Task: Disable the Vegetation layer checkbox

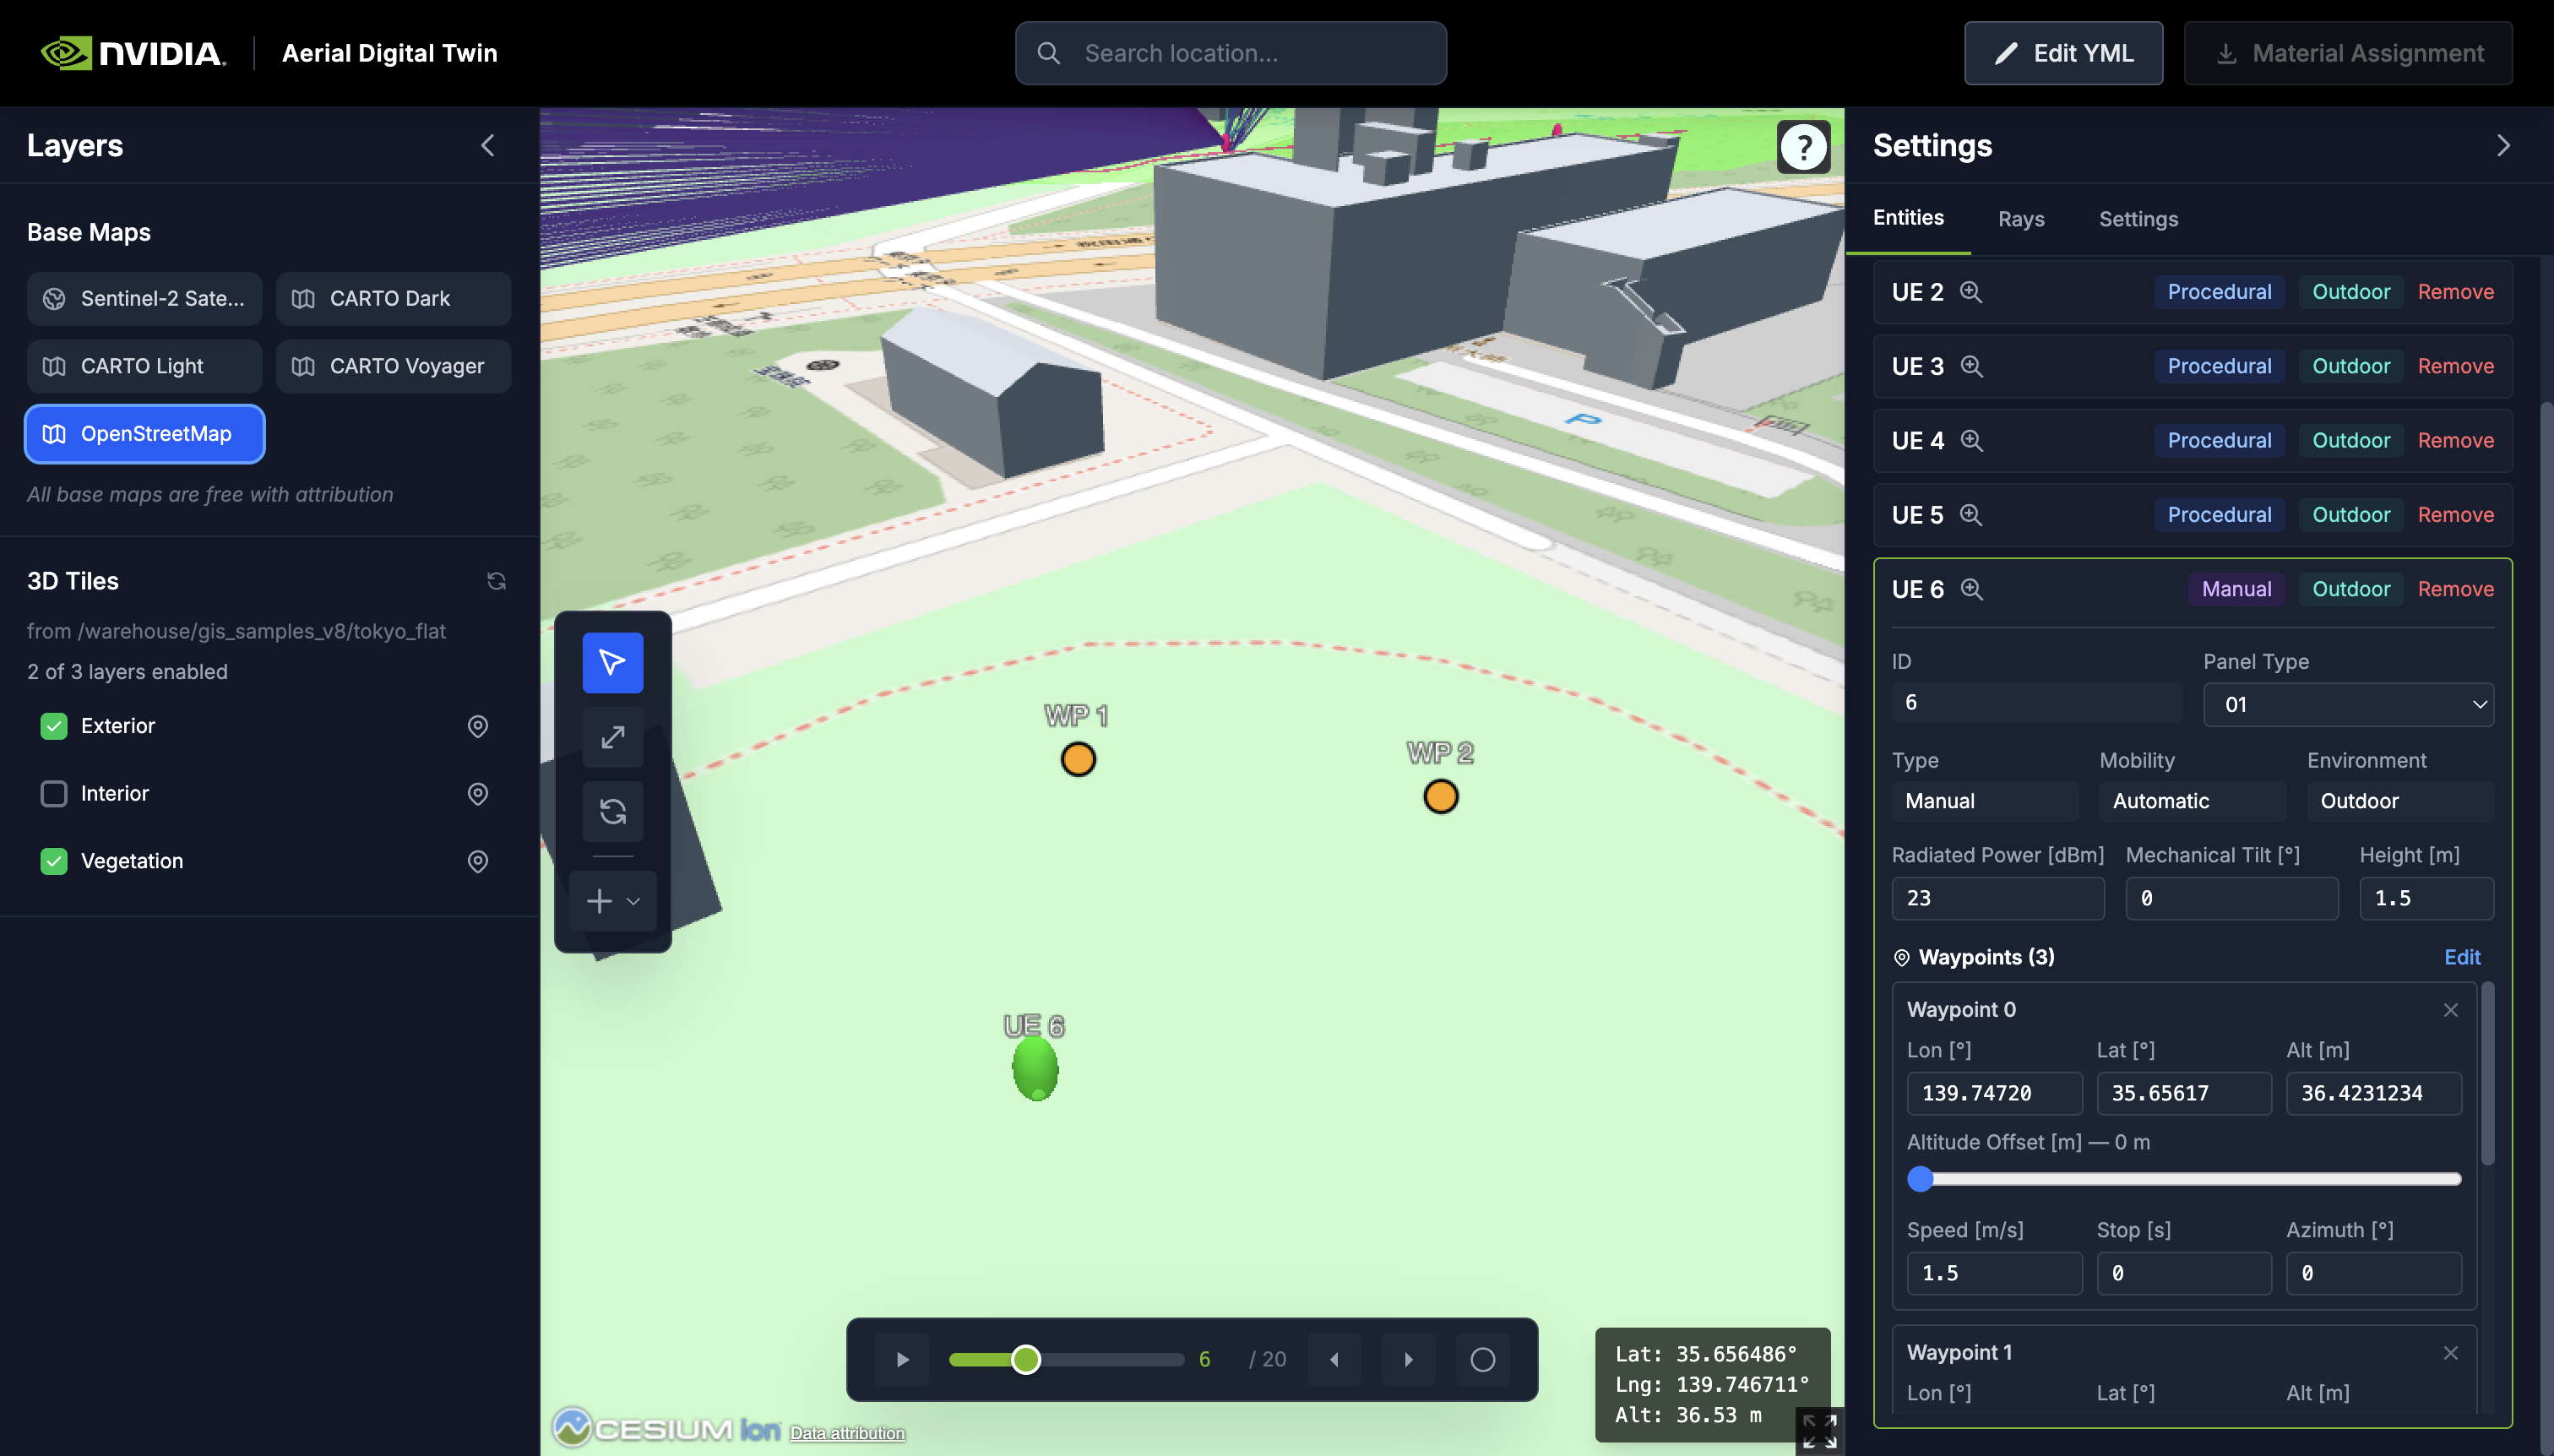Action: pyautogui.click(x=54, y=861)
